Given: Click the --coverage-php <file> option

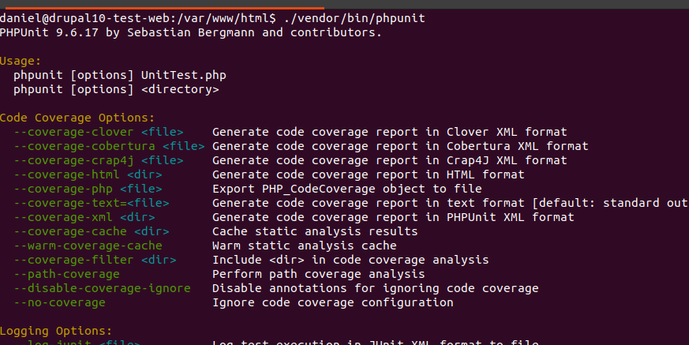Looking at the screenshot, I should [x=88, y=189].
